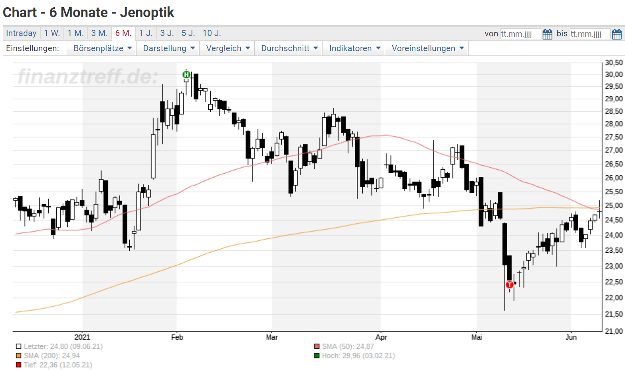
Task: Expand the Darstellung dropdown
Action: click(x=168, y=48)
